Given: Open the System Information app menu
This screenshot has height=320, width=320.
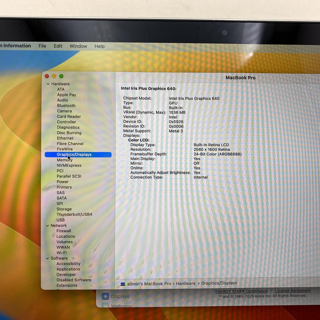Looking at the screenshot, I should 15,46.
